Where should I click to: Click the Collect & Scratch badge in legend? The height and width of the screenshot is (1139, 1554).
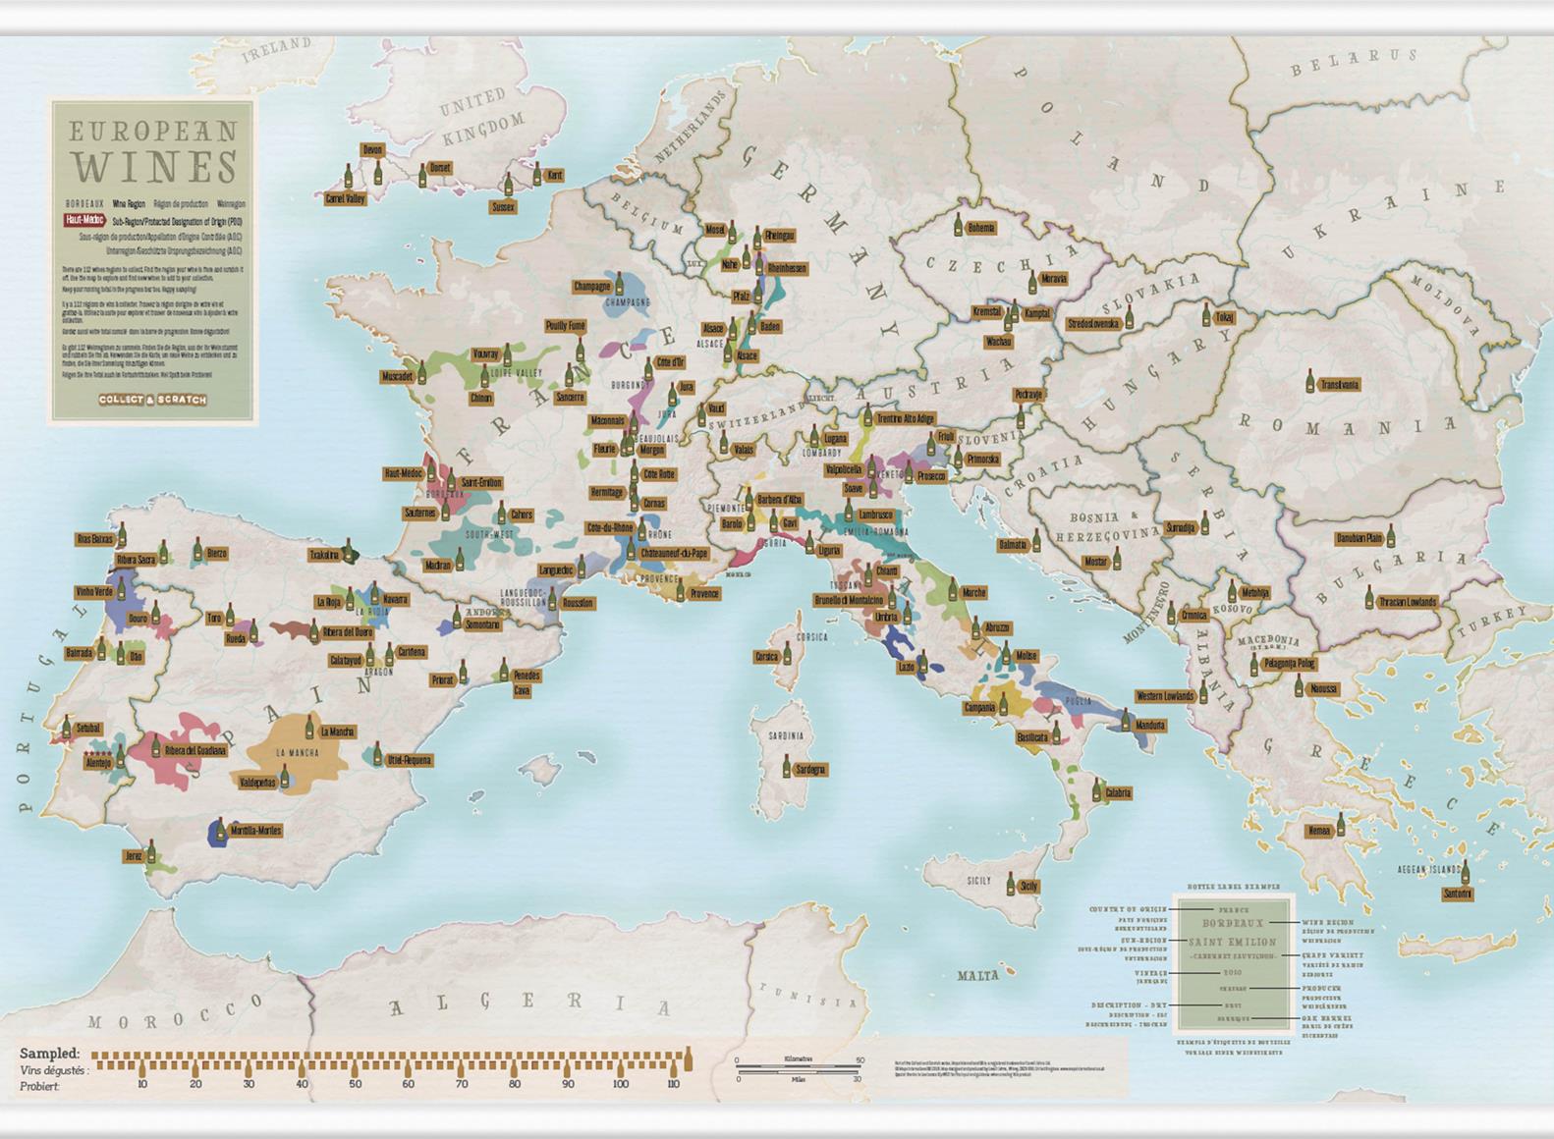click(x=152, y=400)
